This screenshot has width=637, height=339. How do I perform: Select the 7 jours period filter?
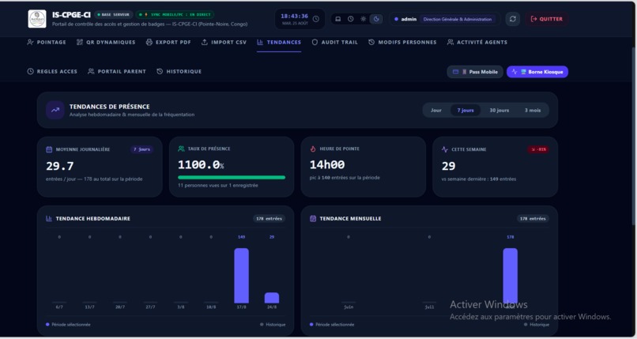tap(465, 111)
